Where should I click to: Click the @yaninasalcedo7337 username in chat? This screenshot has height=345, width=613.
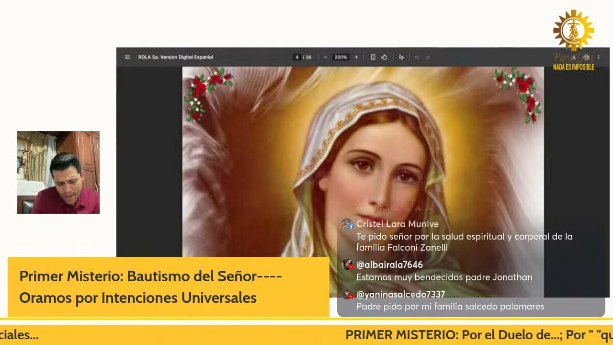[x=401, y=294]
